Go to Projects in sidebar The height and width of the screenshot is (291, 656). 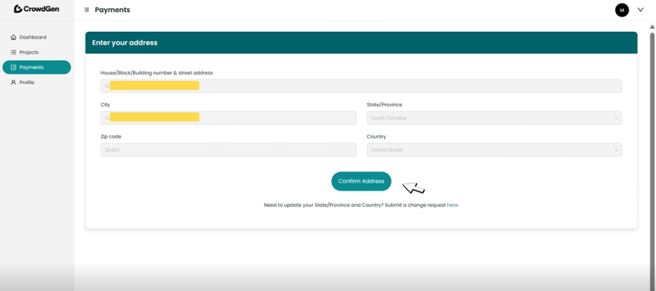(x=29, y=53)
